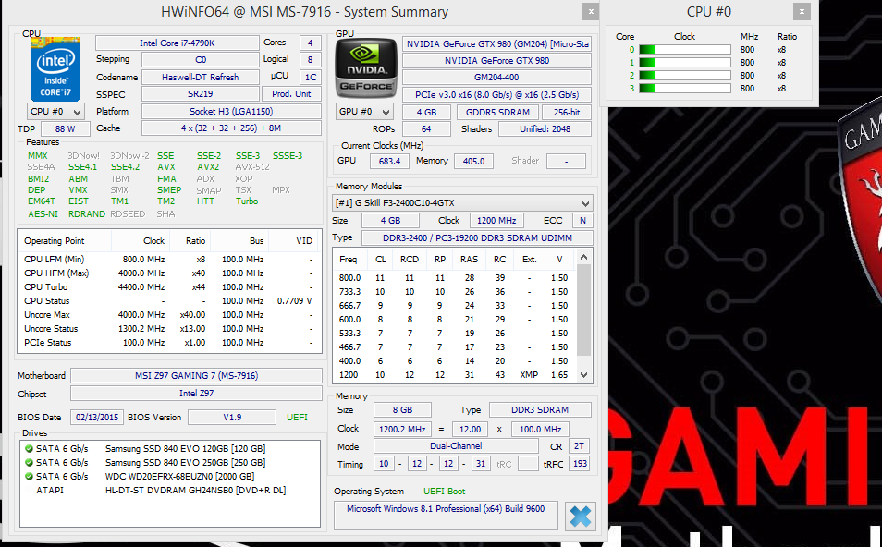Click the blue X close icon button
882x547 pixels.
(x=580, y=517)
